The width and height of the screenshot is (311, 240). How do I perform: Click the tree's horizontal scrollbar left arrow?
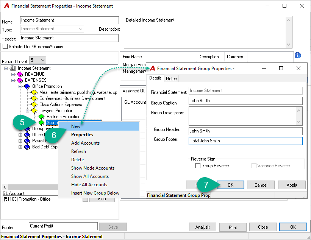(x=5, y=187)
